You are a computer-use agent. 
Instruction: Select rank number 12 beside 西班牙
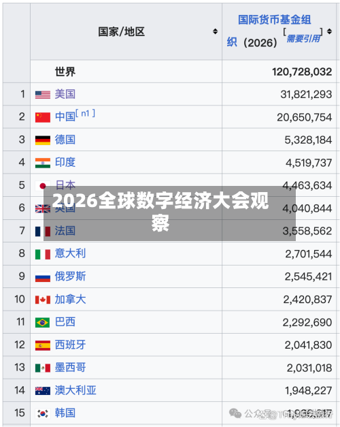[x=20, y=345]
